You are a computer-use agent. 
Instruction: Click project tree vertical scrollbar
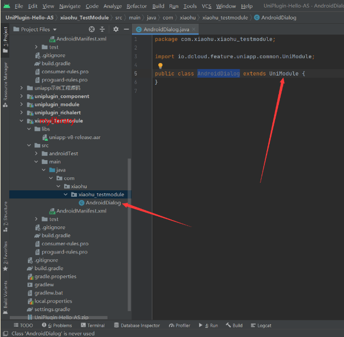coord(129,235)
